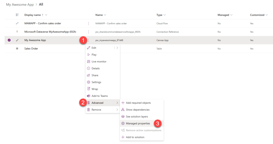
Task: Go to My Awesome App breadcrumb
Action: [x=20, y=5]
